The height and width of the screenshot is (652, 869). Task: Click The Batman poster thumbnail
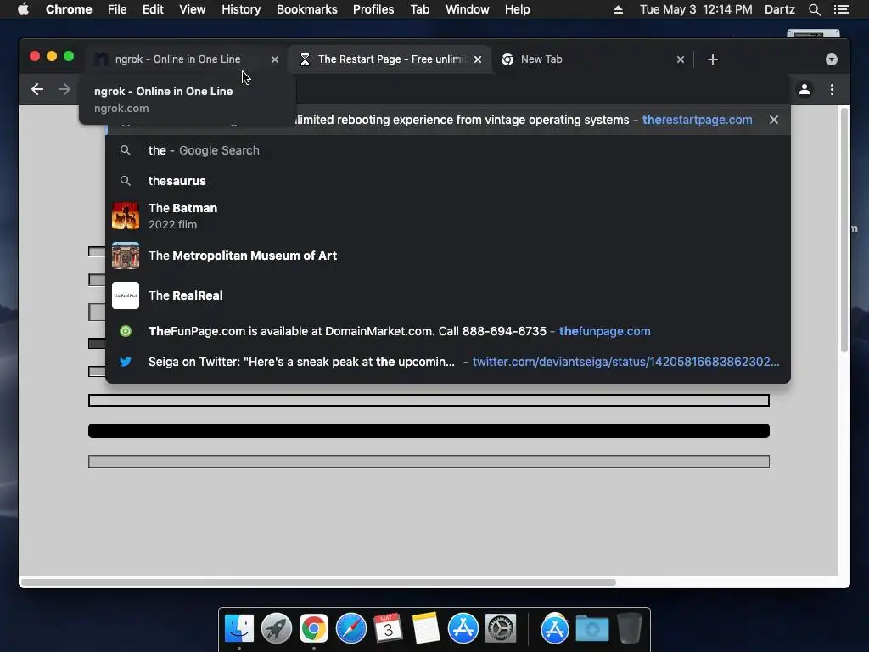click(x=126, y=216)
